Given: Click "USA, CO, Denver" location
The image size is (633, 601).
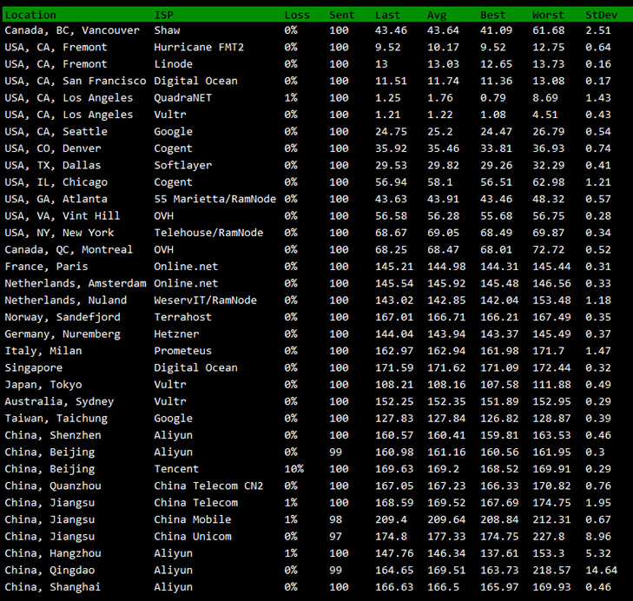Looking at the screenshot, I should pos(52,149).
